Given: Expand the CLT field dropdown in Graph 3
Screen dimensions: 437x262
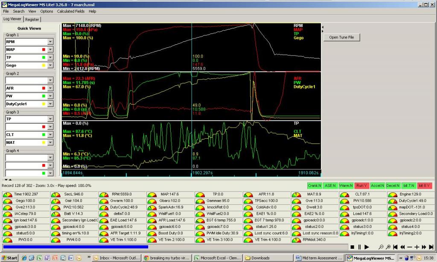Looking at the screenshot, I should (x=50, y=134).
